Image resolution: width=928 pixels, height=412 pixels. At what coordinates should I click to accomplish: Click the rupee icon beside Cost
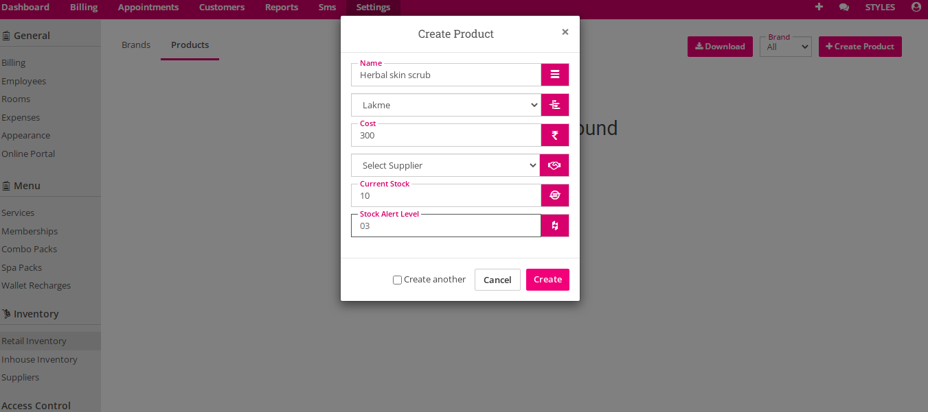555,135
